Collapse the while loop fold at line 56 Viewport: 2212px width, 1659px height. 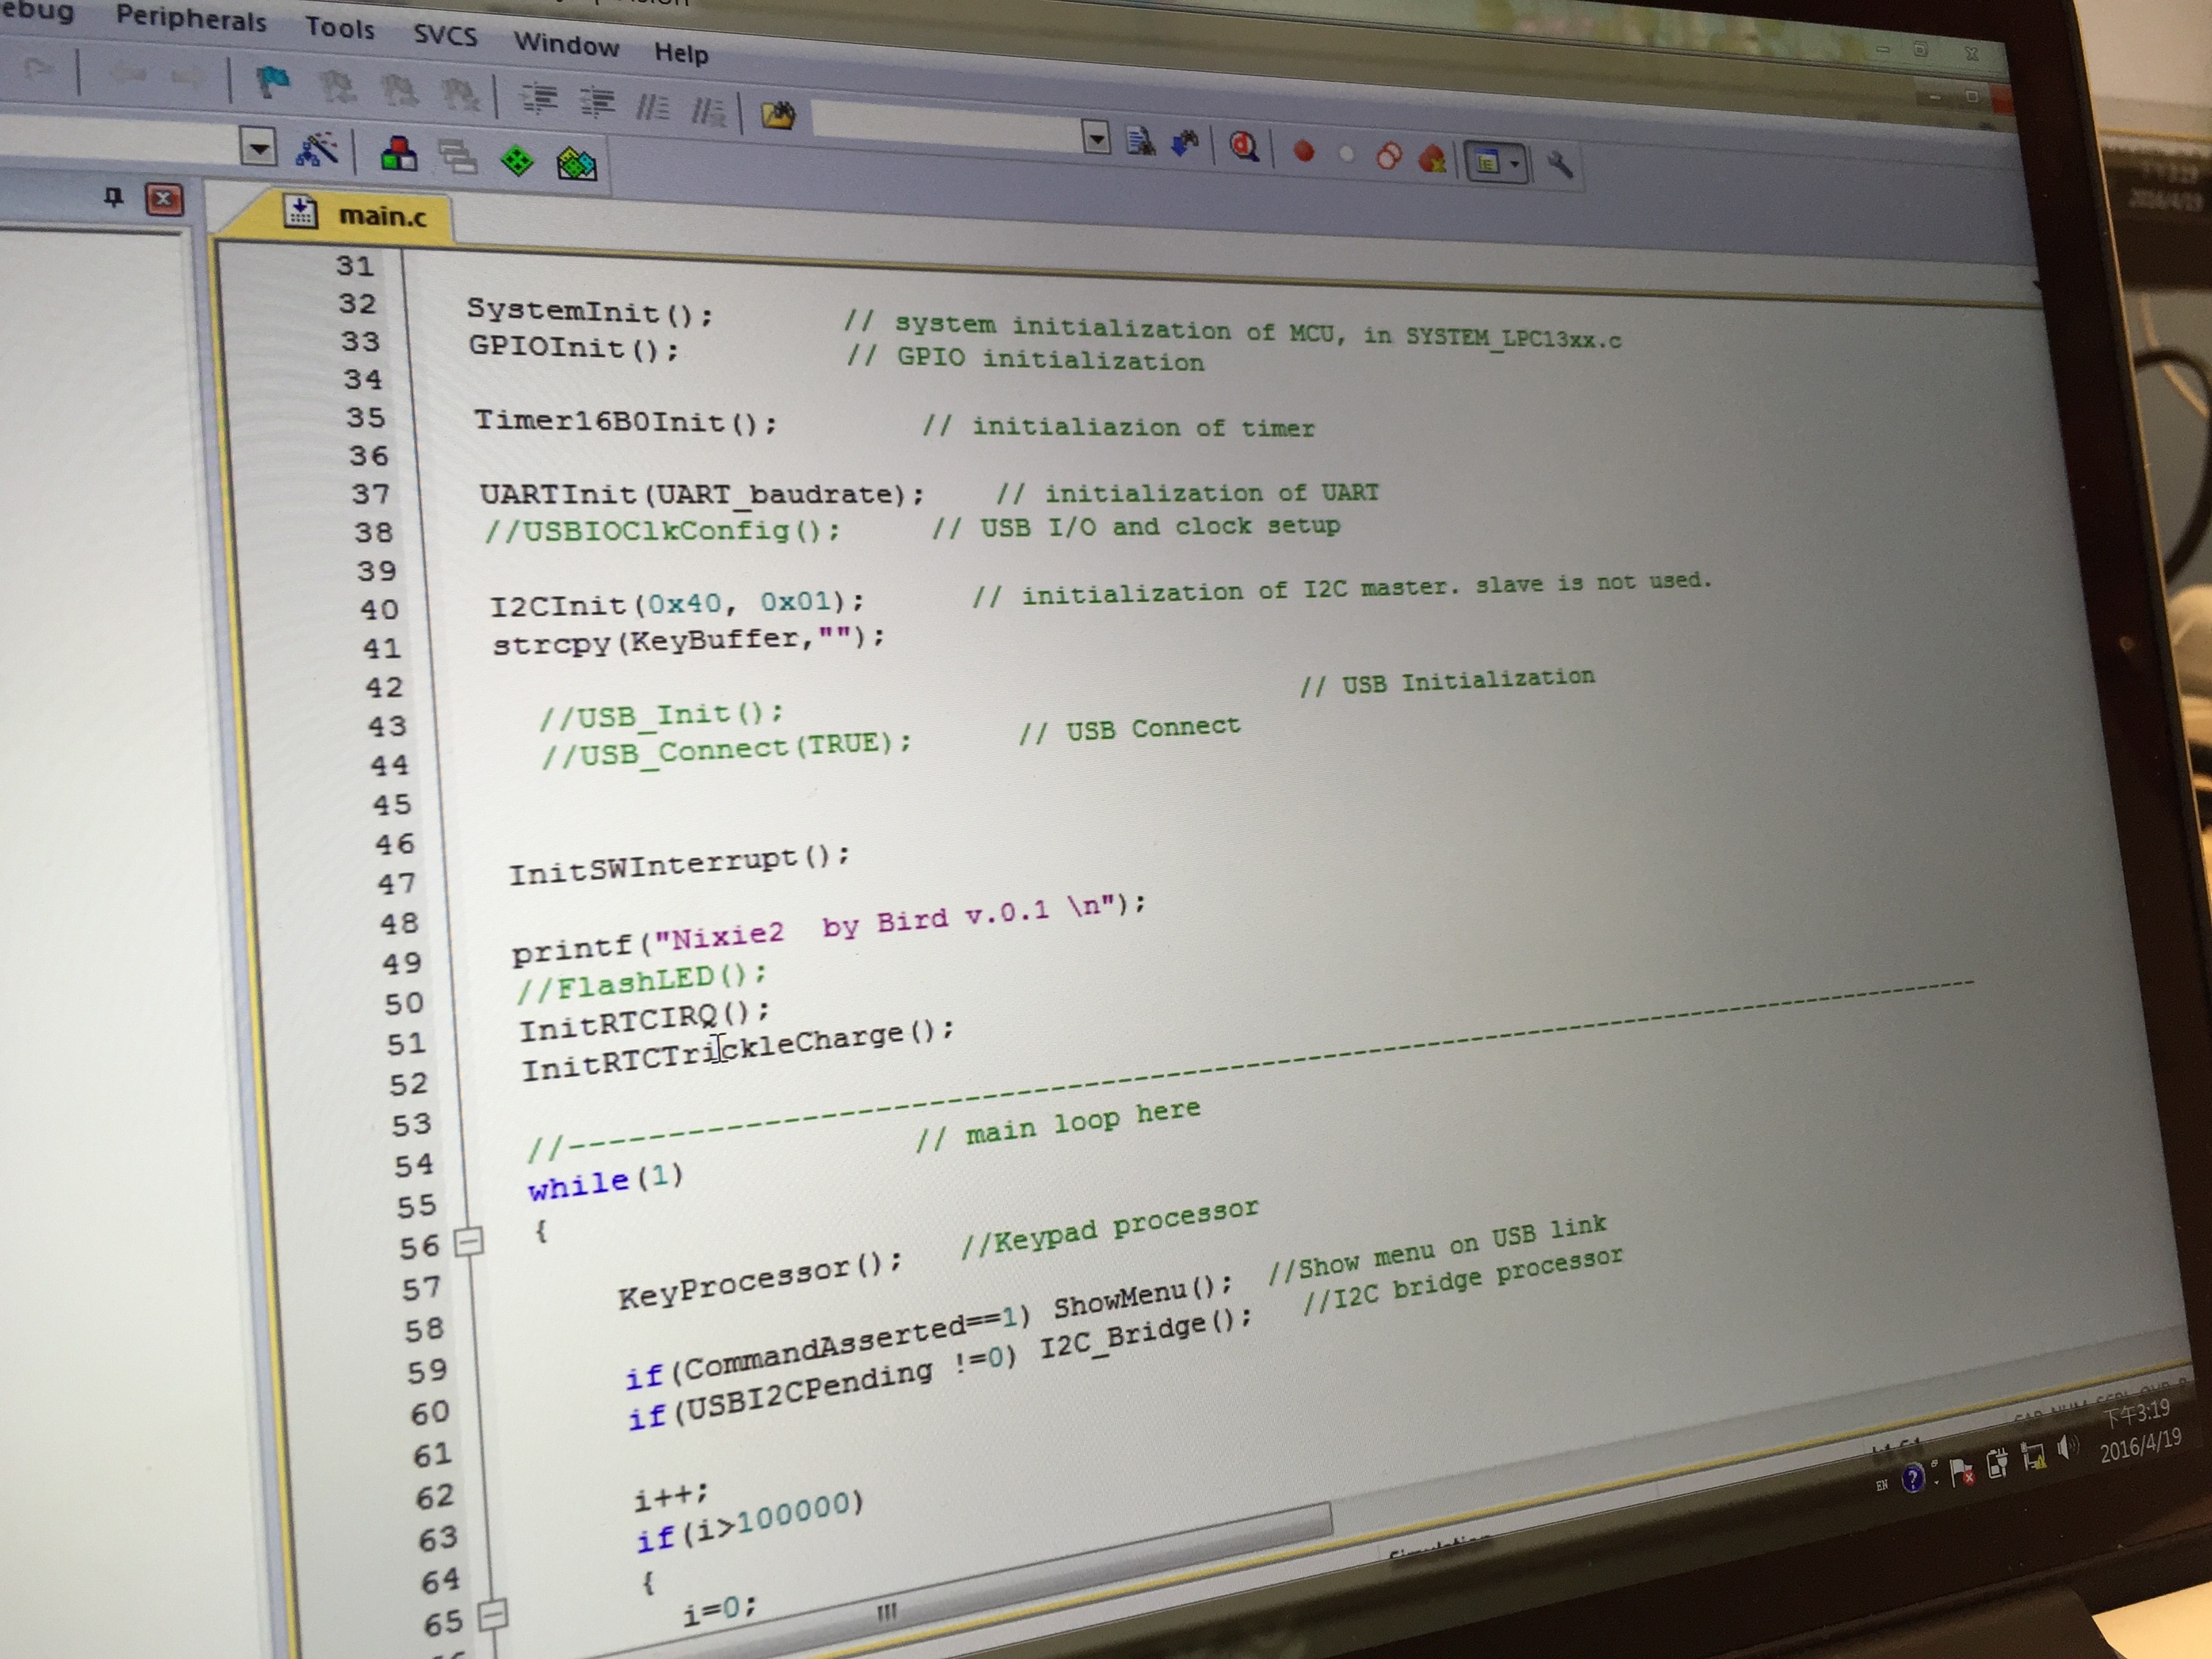[x=468, y=1242]
